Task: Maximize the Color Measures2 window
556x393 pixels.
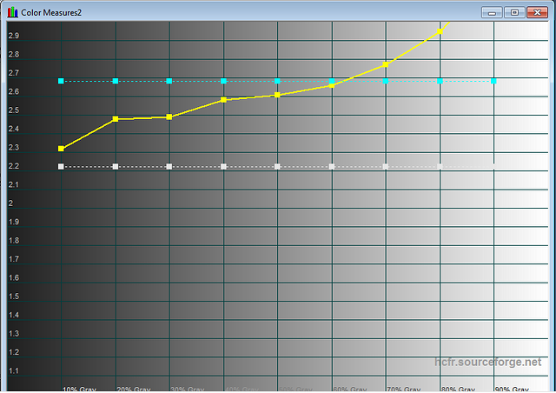Action: [x=514, y=12]
